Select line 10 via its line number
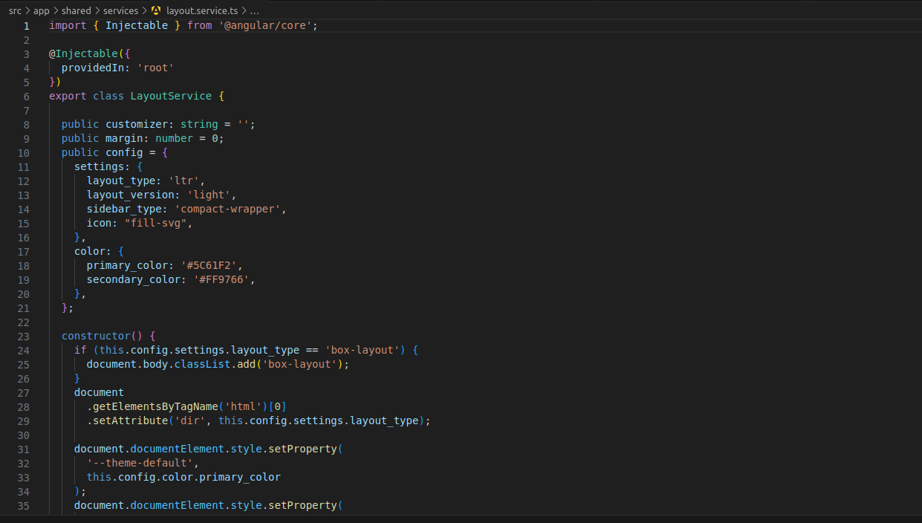922x523 pixels. click(24, 152)
